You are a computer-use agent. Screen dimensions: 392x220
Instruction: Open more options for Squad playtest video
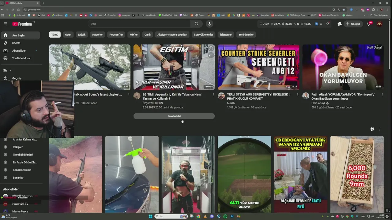point(129,95)
